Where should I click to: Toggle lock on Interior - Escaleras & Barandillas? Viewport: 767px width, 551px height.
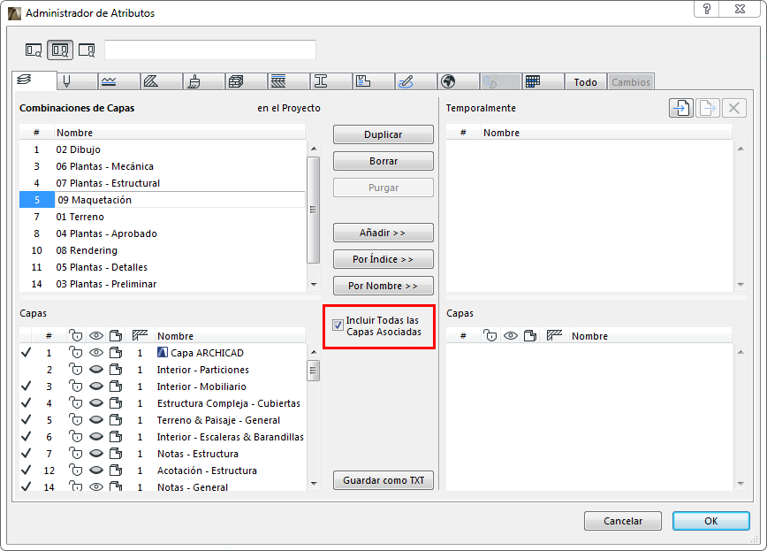(x=75, y=436)
